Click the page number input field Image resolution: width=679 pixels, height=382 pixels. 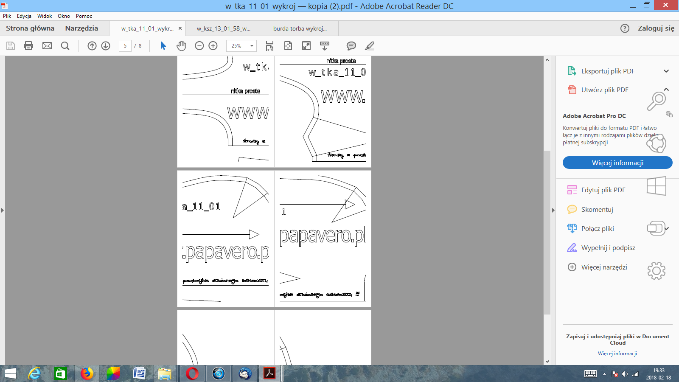[x=125, y=46]
